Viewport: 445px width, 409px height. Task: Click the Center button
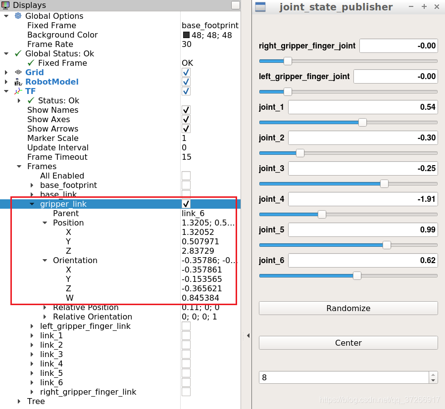(348, 343)
